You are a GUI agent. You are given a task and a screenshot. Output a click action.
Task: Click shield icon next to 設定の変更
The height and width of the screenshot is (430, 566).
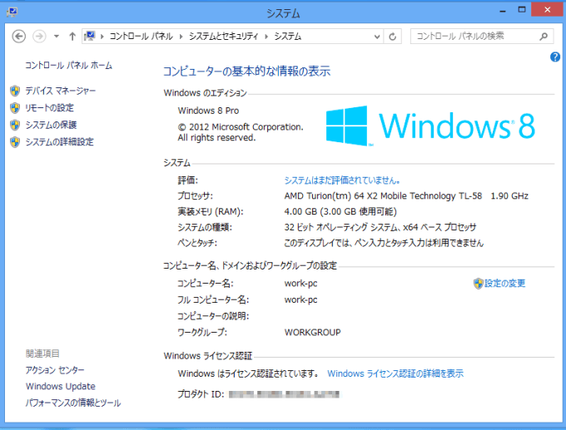478,284
